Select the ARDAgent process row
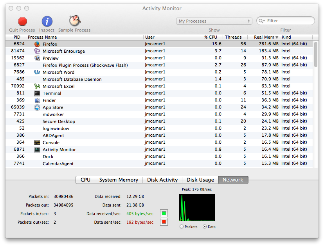Screen dimensions: 324x246 point(159,135)
